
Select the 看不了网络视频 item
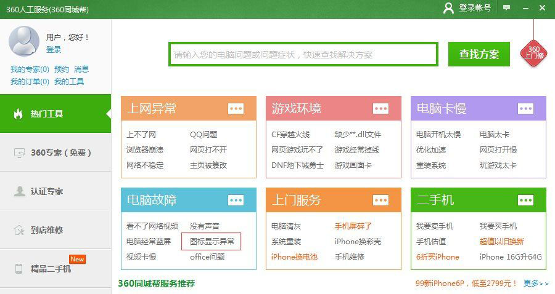[152, 226]
